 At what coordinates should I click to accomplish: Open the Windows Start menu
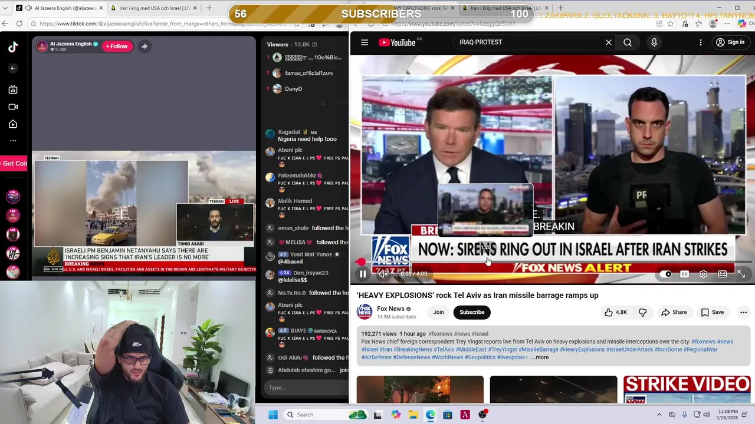point(273,415)
